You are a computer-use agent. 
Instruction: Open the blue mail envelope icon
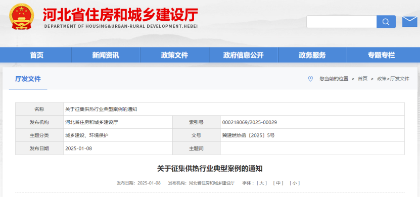point(409,21)
